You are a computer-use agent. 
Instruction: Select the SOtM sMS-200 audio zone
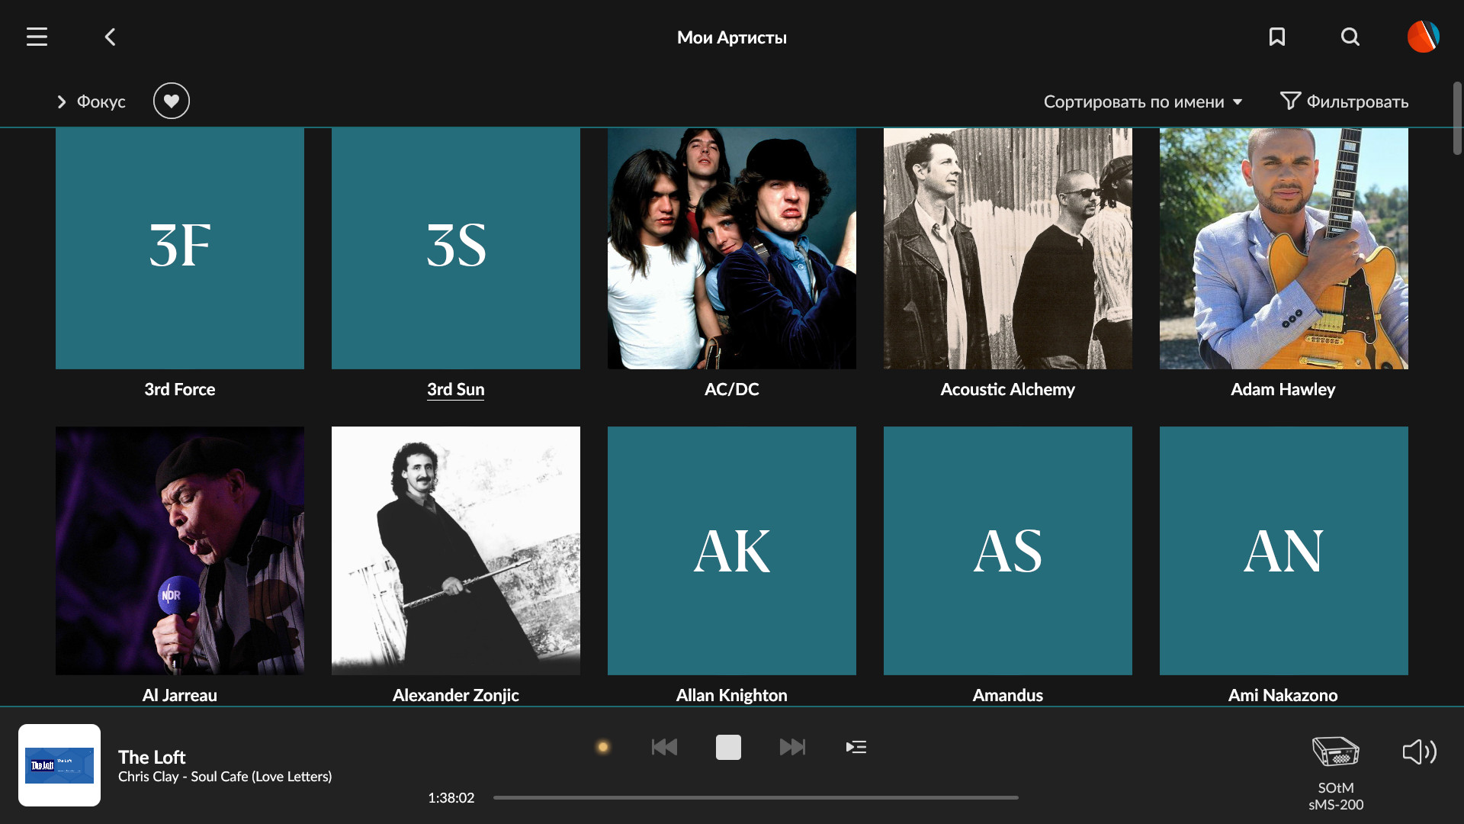(1335, 771)
